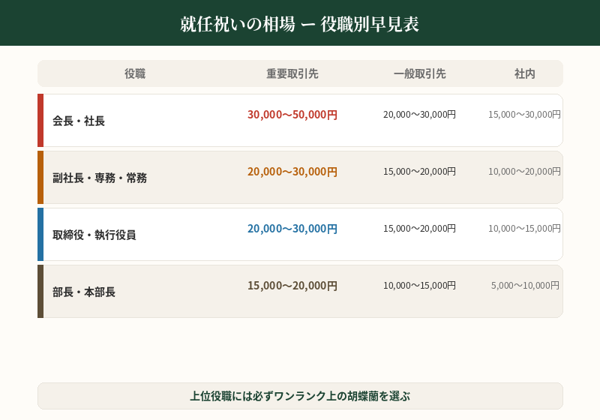Click the 重要取引先 column header
This screenshot has height=420, width=600.
tap(292, 73)
